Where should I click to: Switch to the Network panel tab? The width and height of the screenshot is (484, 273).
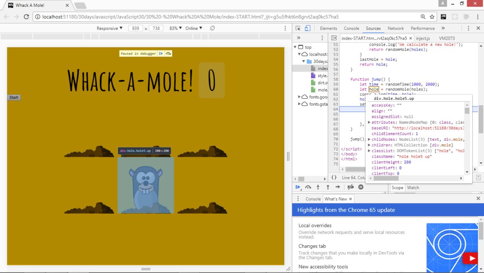pyautogui.click(x=395, y=28)
